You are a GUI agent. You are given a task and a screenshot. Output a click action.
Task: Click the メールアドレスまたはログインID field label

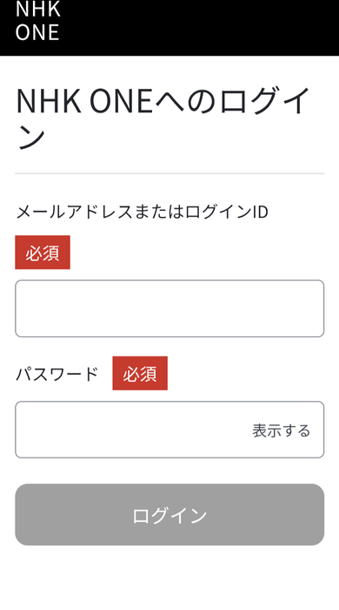click(142, 212)
